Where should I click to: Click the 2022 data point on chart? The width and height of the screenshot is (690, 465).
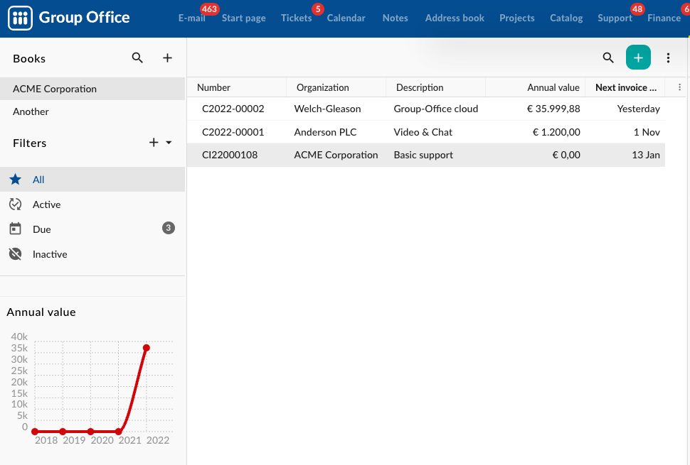[147, 348]
